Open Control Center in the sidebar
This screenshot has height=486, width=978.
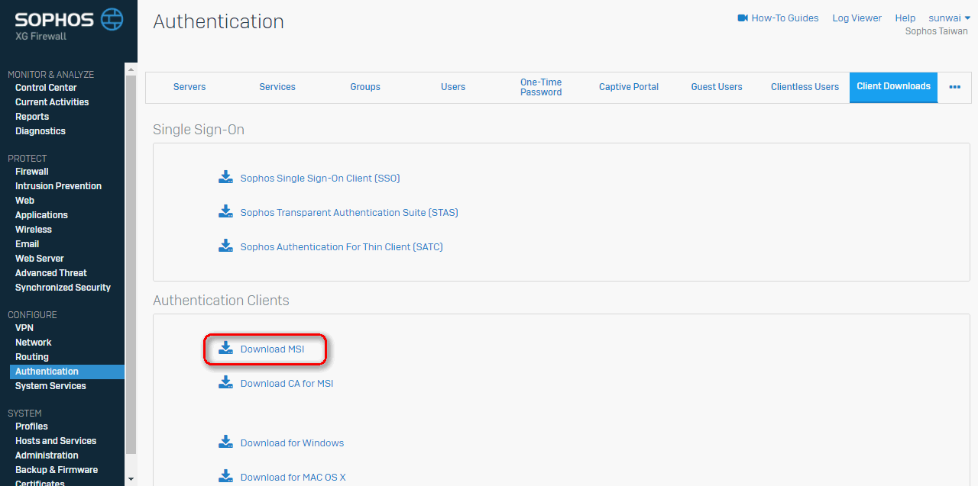pos(46,88)
